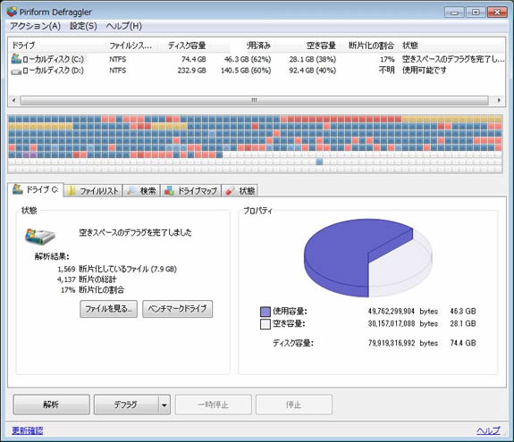
Task: Click the blocks icon on ドライブマップ tab
Action: point(169,190)
